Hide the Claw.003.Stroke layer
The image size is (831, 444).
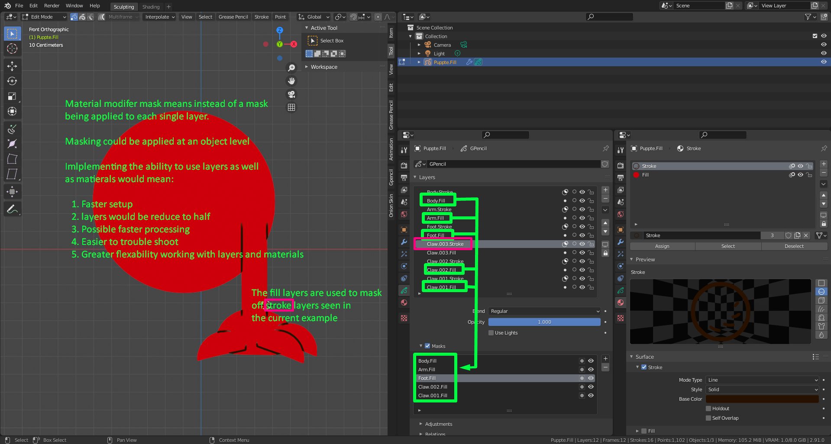582,244
